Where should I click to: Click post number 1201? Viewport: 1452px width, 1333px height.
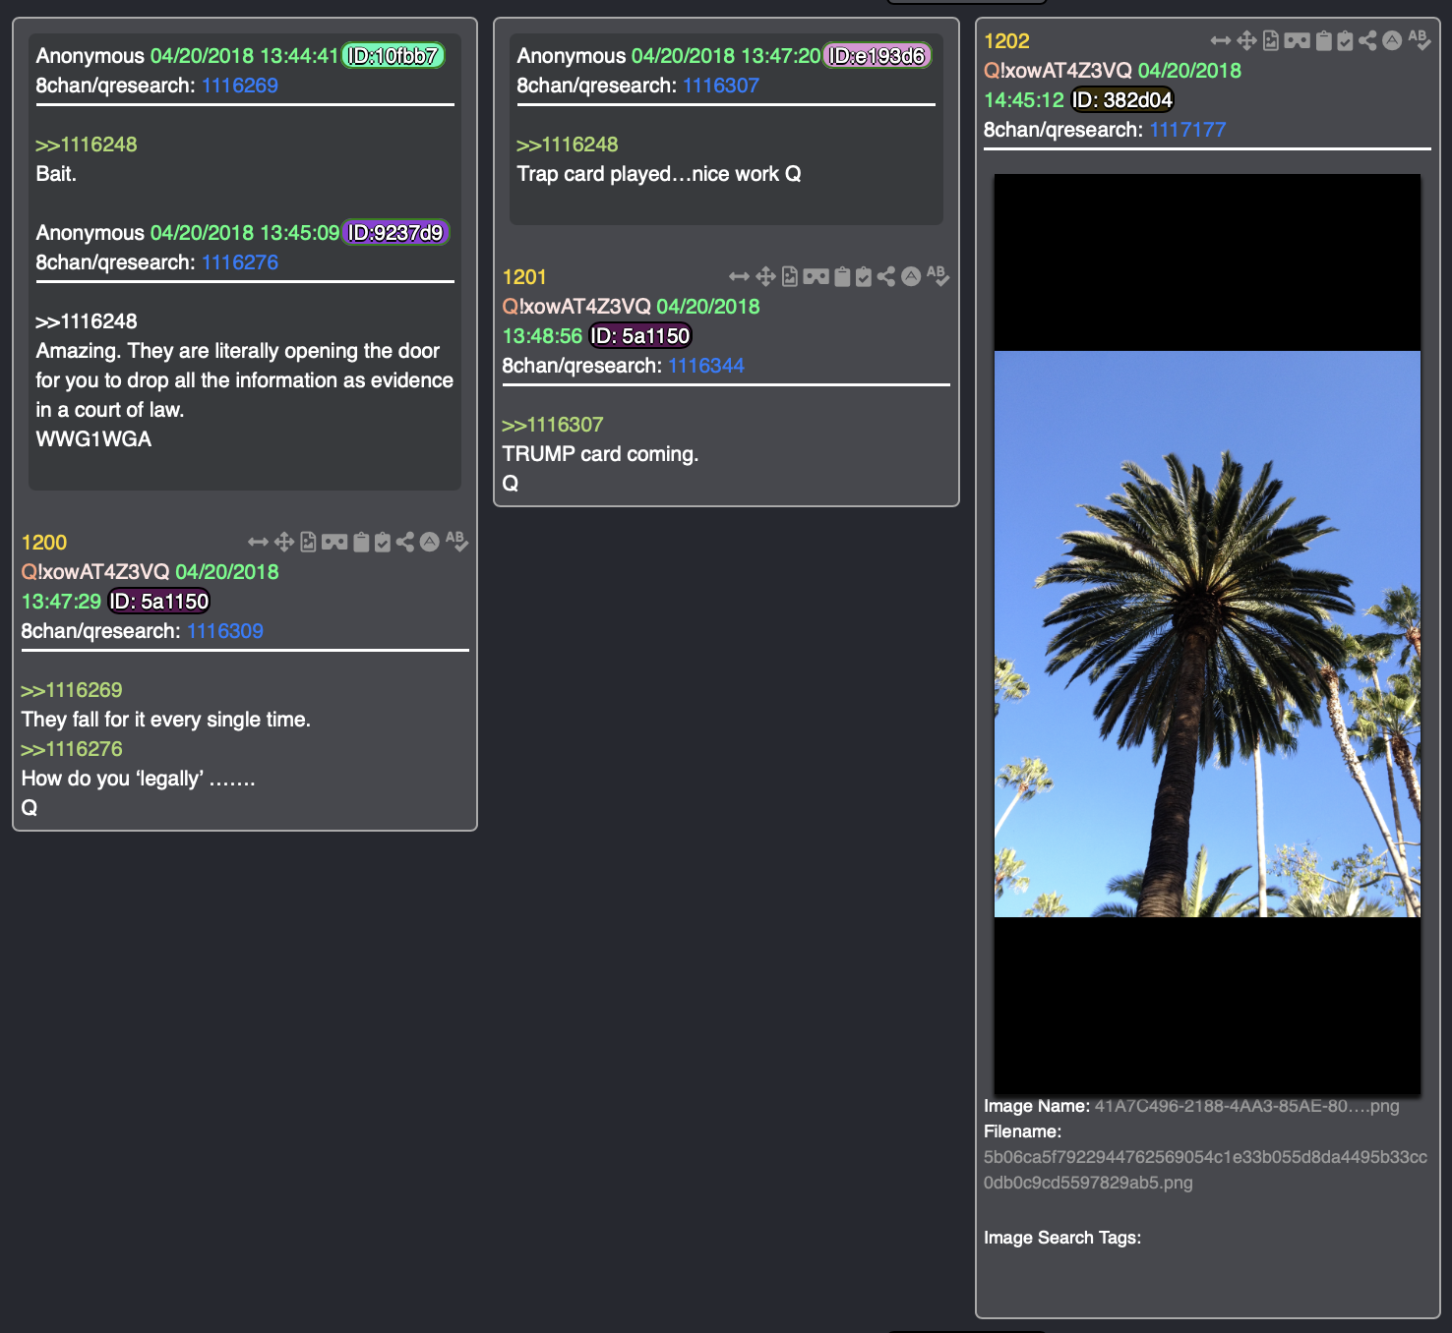point(524,277)
